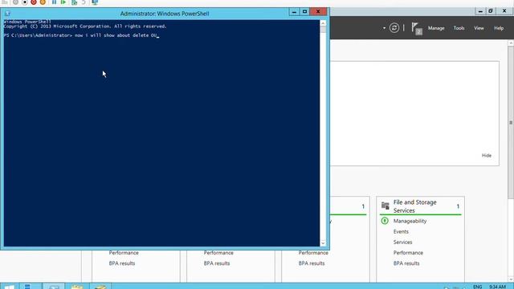
Task: Open the View menu in Server Manager
Action: pos(479,28)
